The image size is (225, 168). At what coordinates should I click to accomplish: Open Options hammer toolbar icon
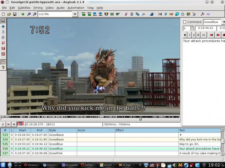[x=203, y=14]
